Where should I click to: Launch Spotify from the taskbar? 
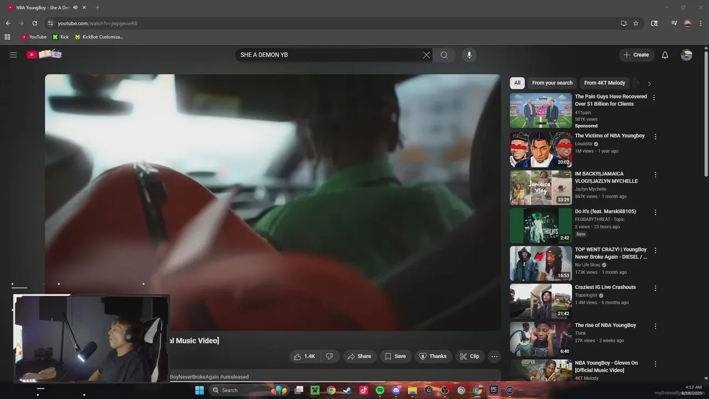coord(379,390)
